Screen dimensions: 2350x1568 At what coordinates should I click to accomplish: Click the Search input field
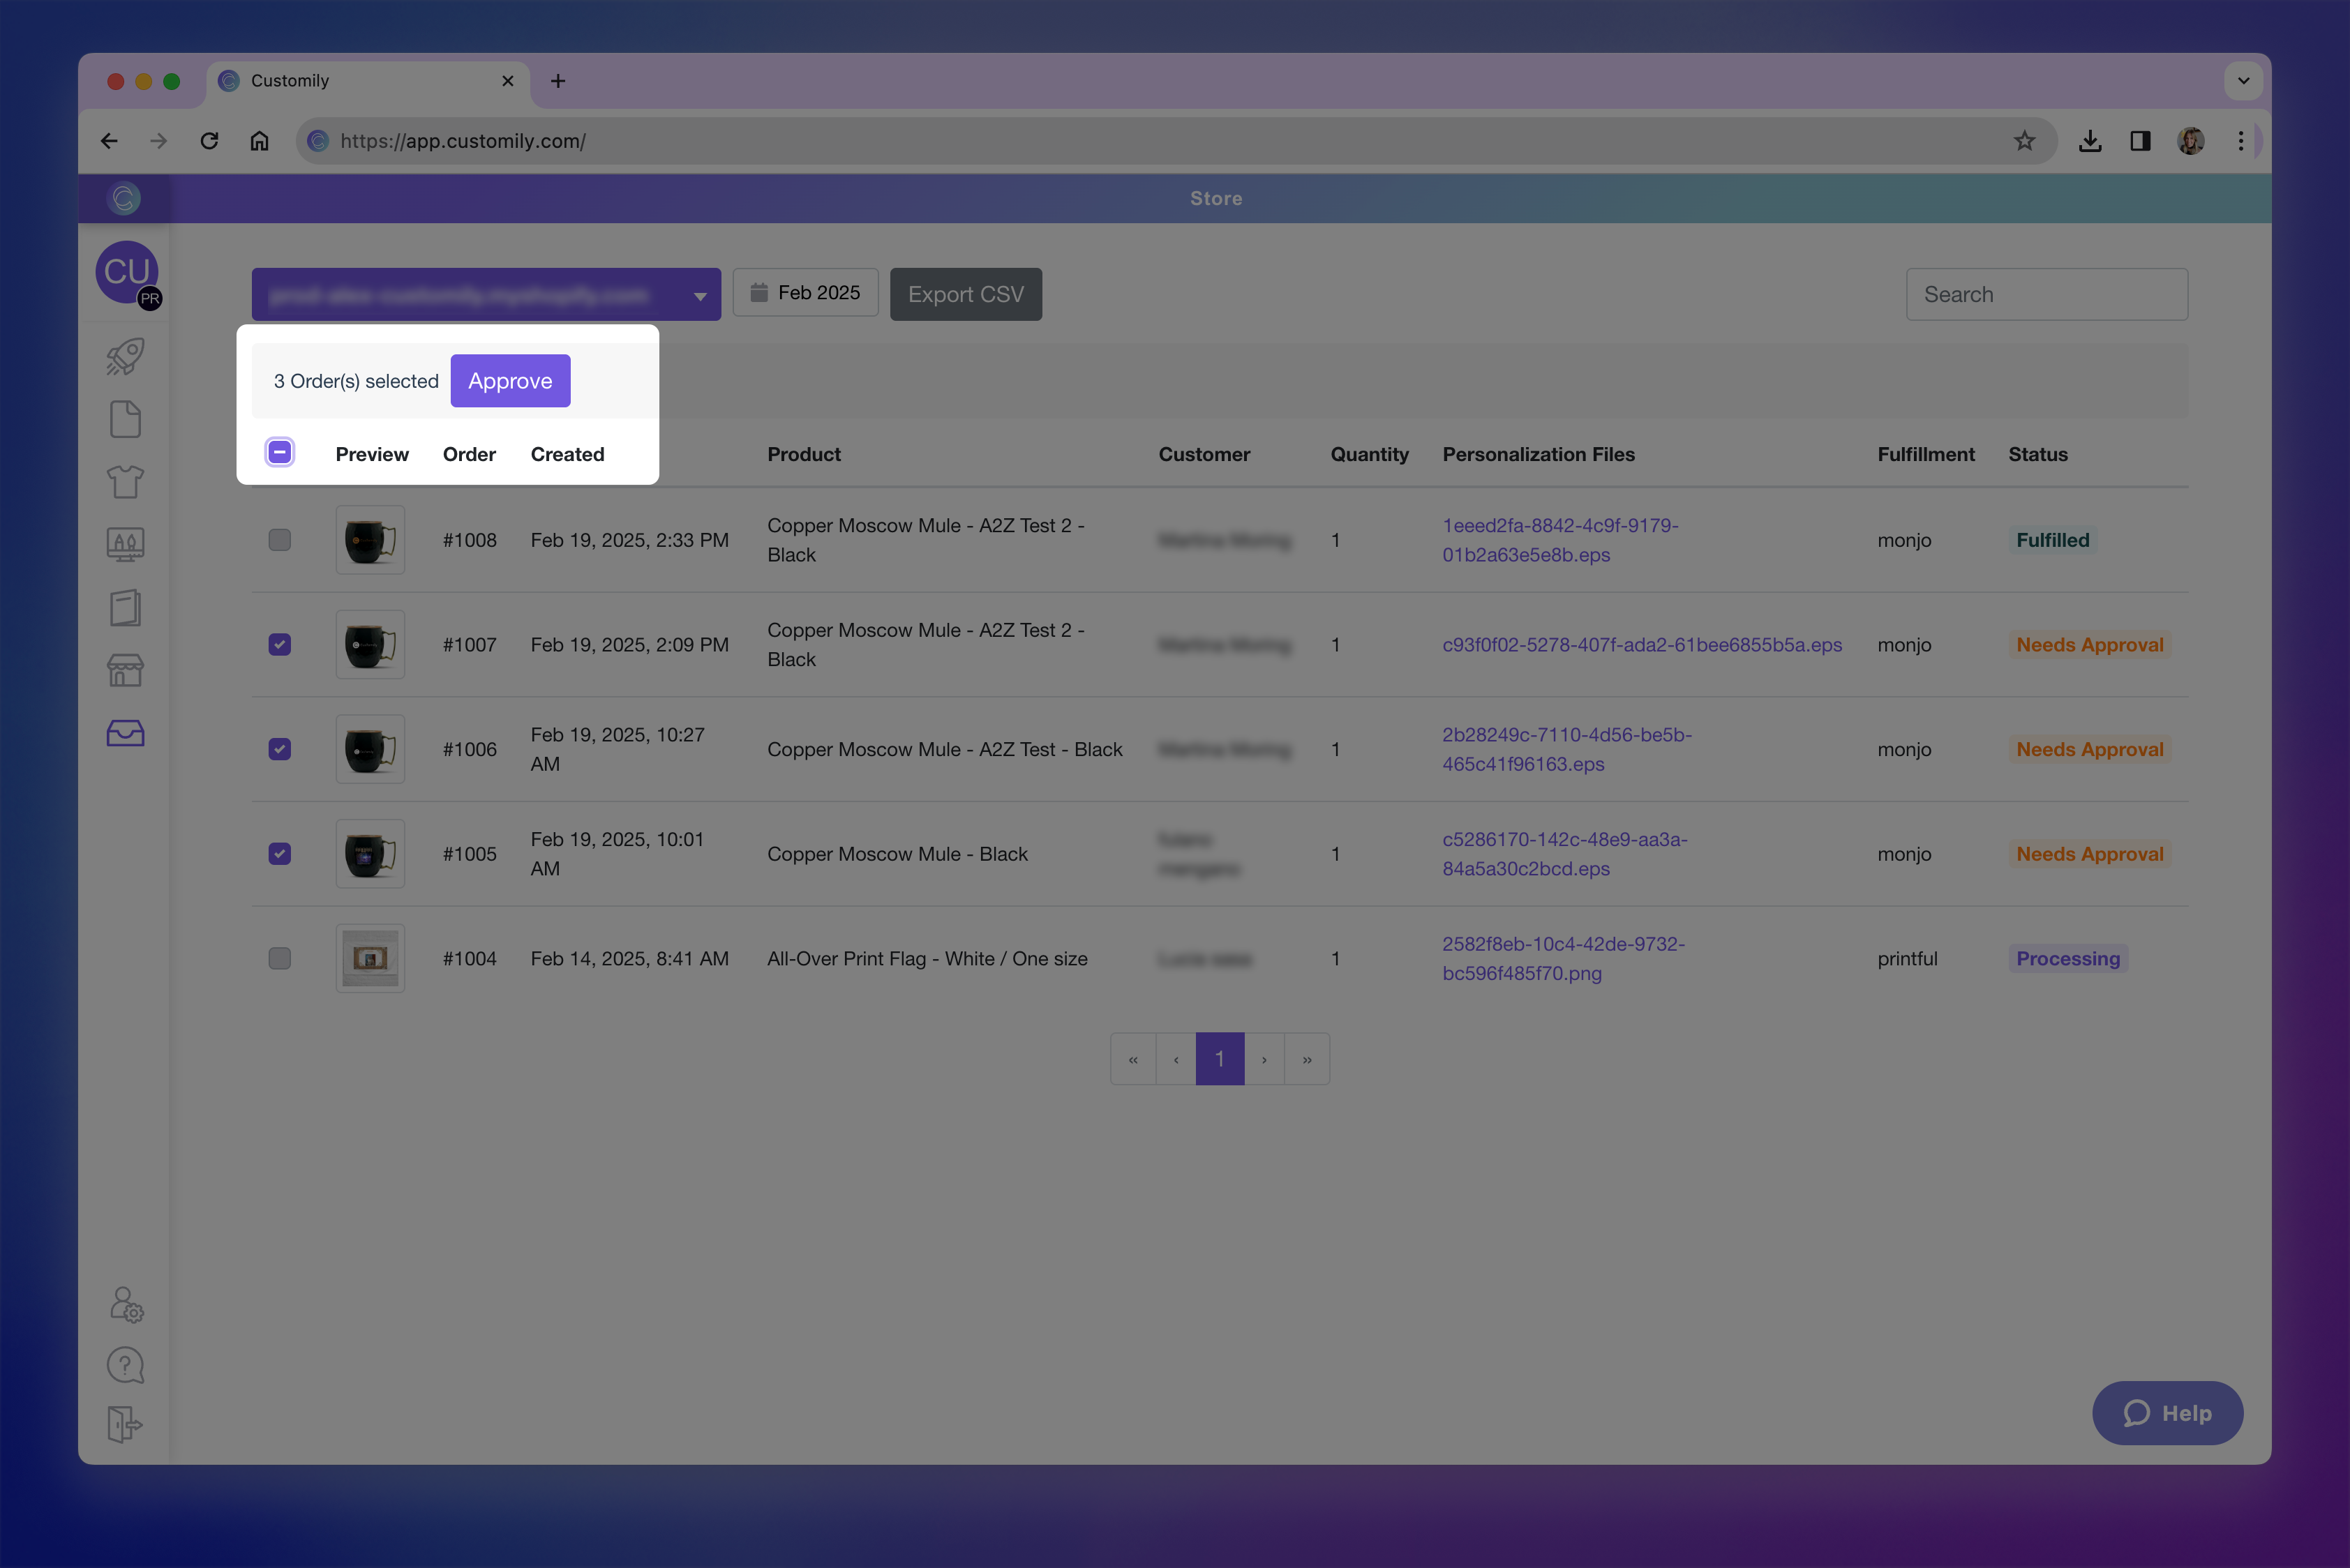pyautogui.click(x=2046, y=295)
